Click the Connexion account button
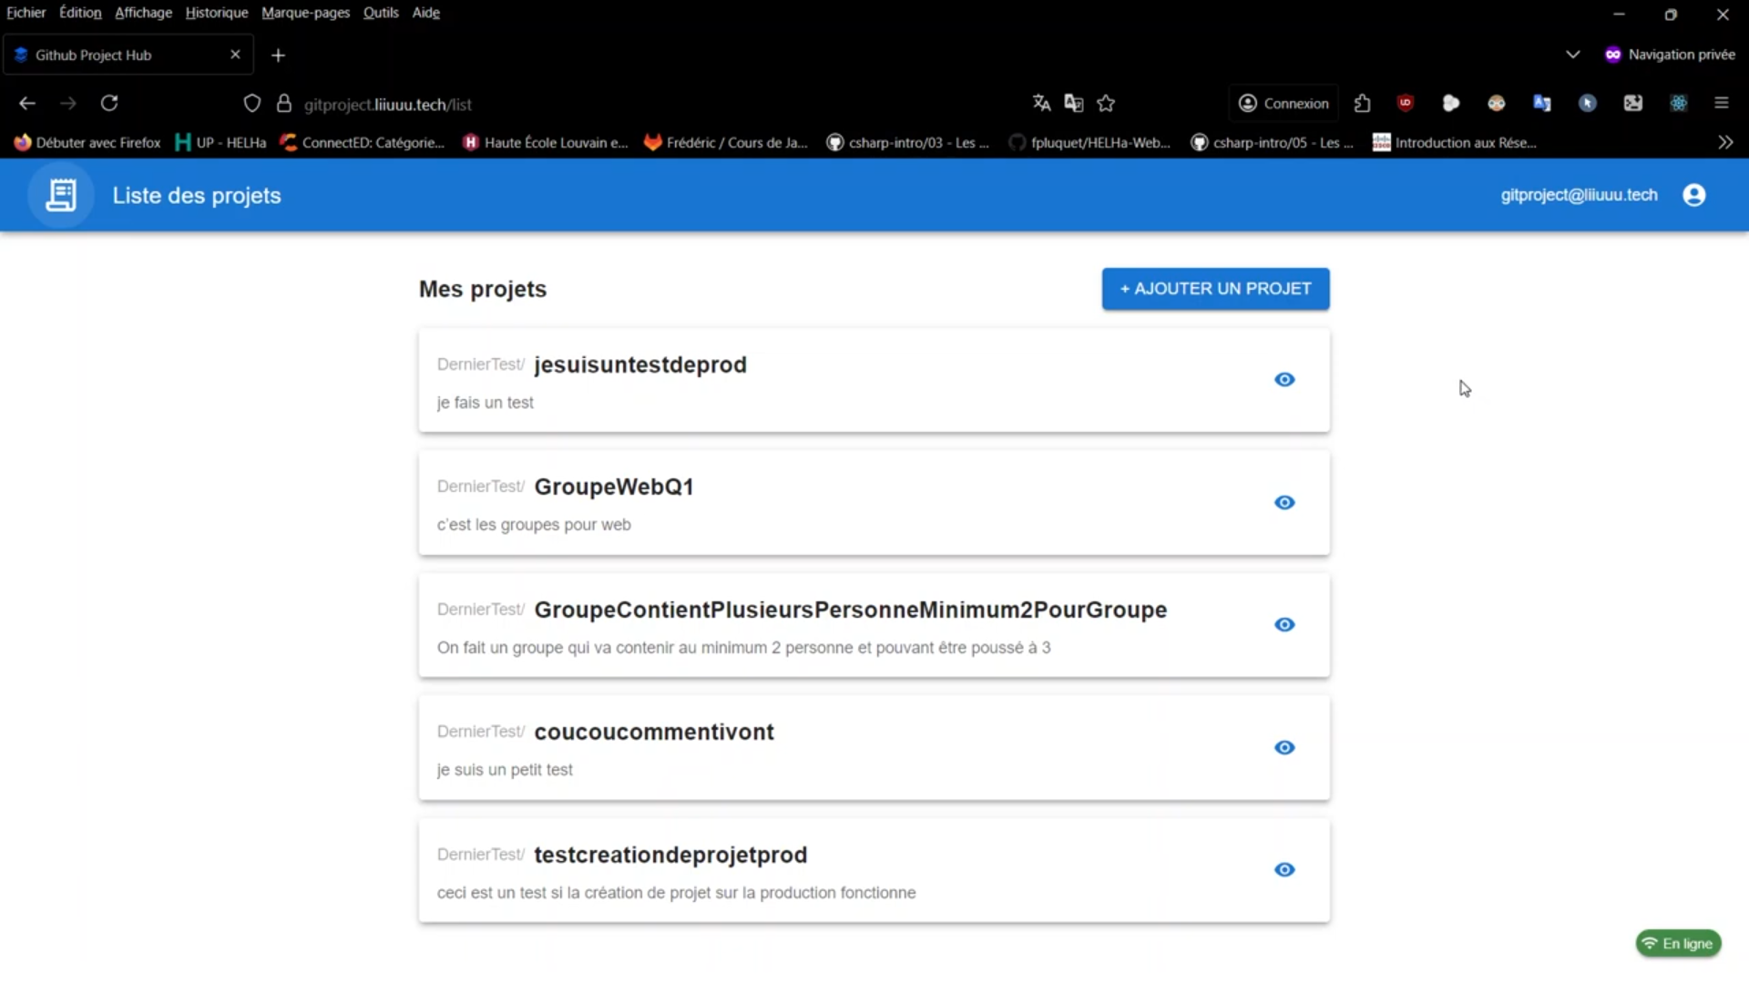This screenshot has width=1749, height=984. tap(1284, 104)
